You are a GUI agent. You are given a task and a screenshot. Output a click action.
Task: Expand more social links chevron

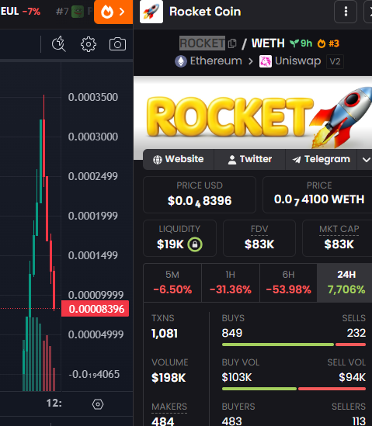tap(366, 160)
